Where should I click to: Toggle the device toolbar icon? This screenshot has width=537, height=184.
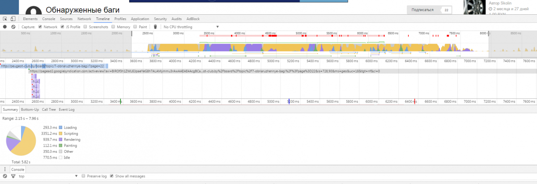[x=13, y=19]
